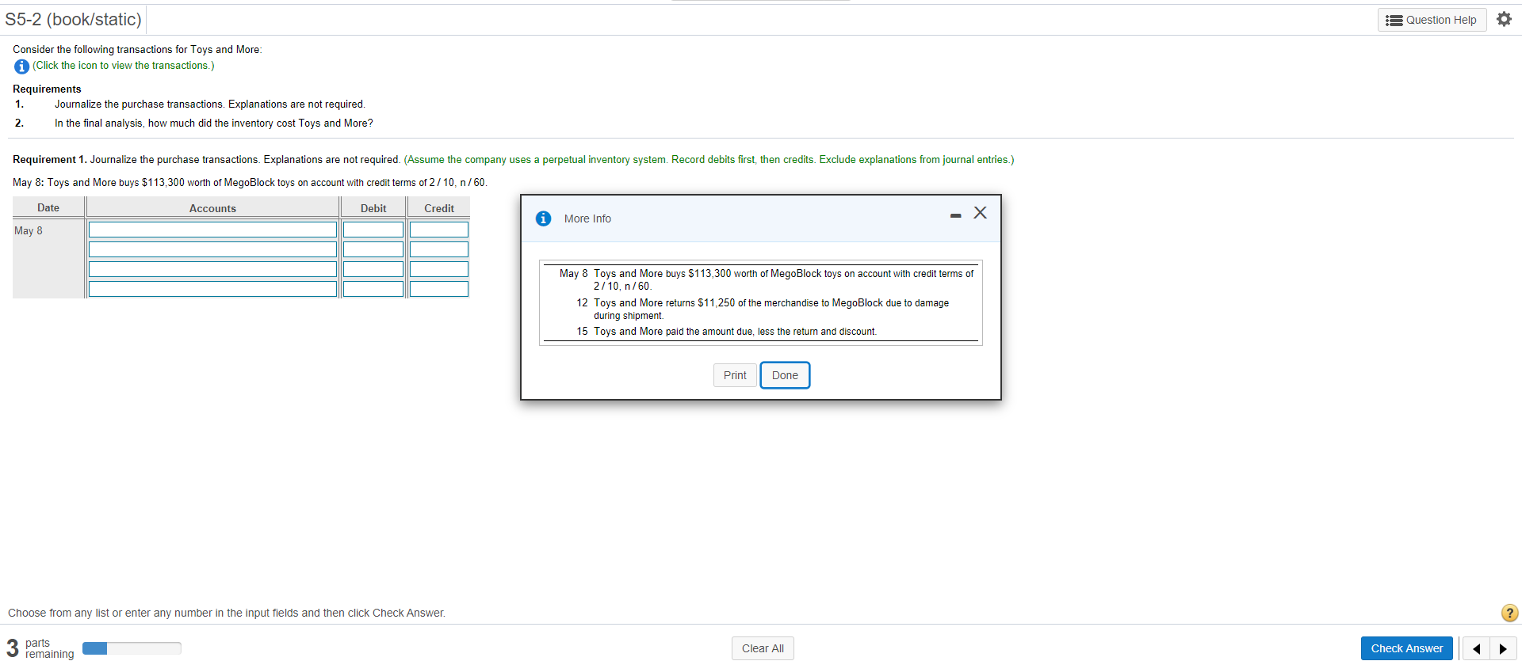Click requirement 2 inventory cost question text
This screenshot has height=661, width=1522.
[x=214, y=123]
